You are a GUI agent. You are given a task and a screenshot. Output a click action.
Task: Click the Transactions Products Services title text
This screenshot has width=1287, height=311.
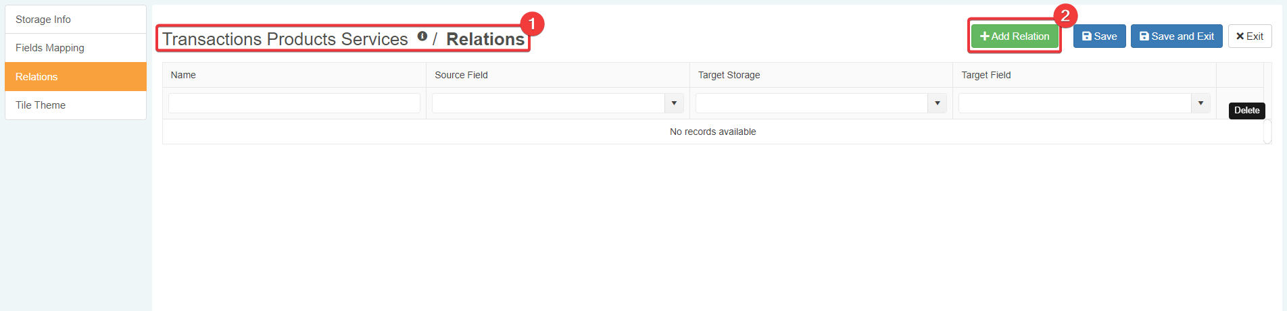point(285,39)
